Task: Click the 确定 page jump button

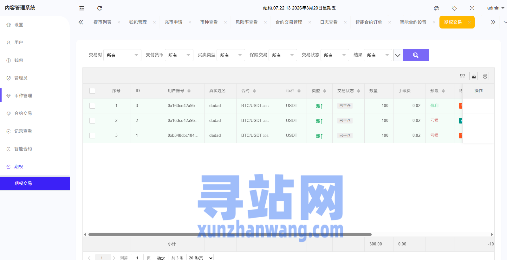Action: point(161,258)
